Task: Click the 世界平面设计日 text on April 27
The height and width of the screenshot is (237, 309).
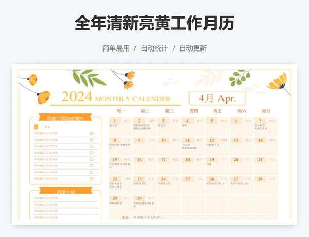Action: 239,183
